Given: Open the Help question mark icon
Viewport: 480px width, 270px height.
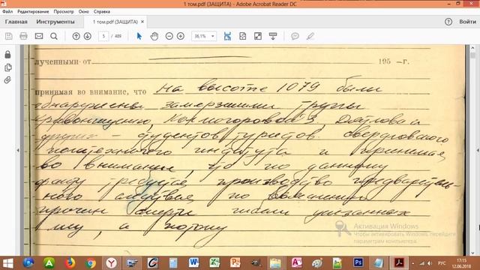Looking at the screenshot, I should [x=448, y=22].
